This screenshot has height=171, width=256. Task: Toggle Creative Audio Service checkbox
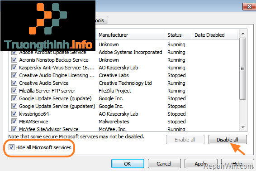click(x=14, y=83)
